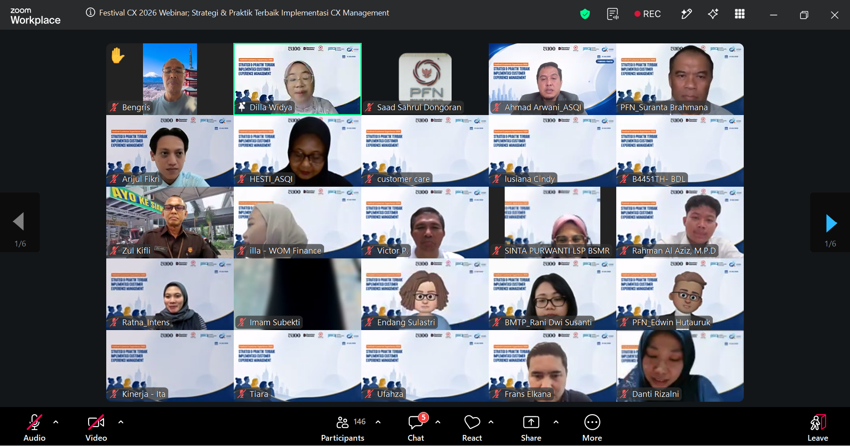Select Dilla Widya active speaker tile

pyautogui.click(x=297, y=79)
